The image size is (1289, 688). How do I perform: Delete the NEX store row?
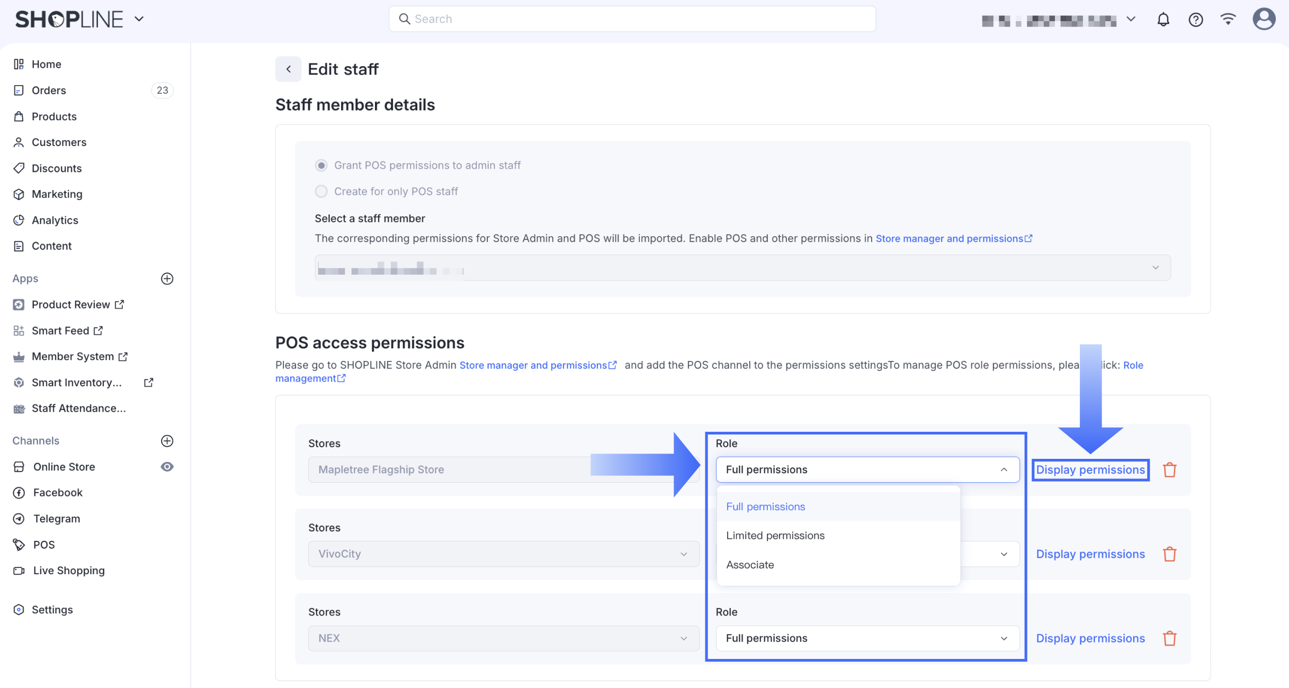[x=1169, y=638]
